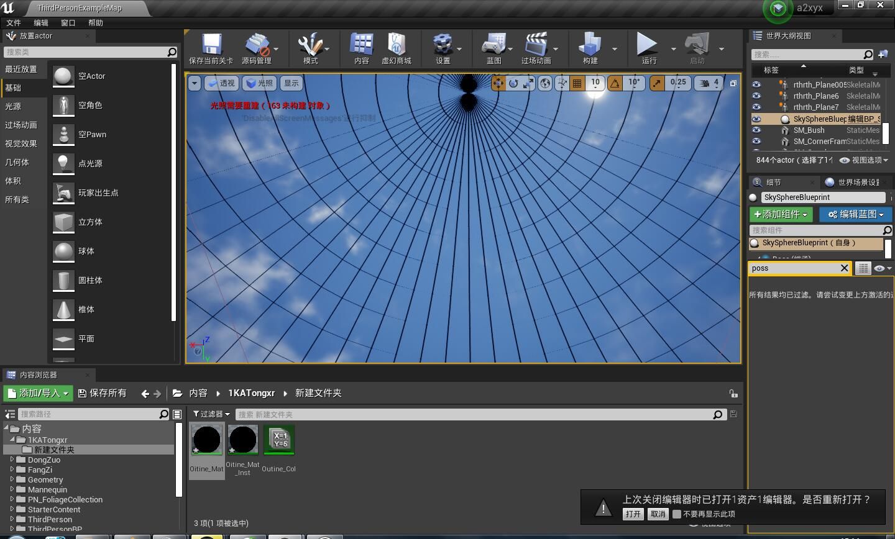Select the scale gizmo in the viewport

[528, 83]
